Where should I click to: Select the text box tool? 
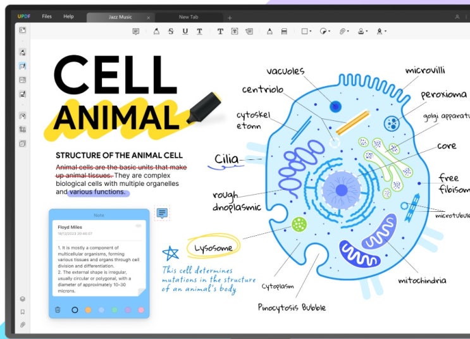coord(235,31)
